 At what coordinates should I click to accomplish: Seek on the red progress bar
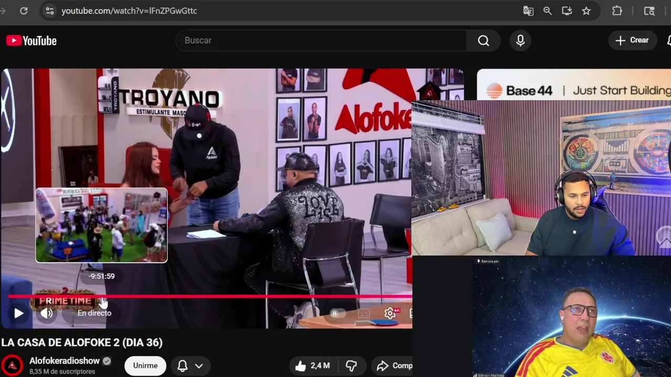tap(210, 296)
